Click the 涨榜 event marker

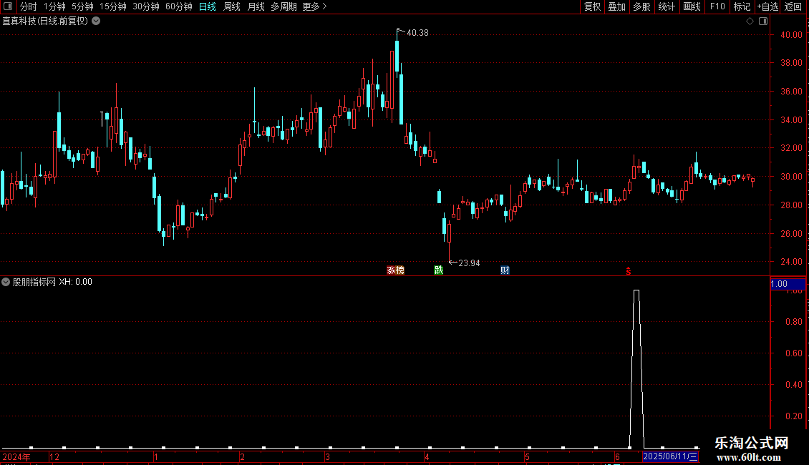click(396, 270)
